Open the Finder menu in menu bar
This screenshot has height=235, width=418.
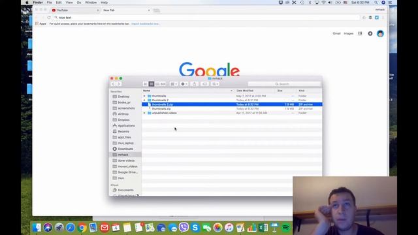click(38, 3)
